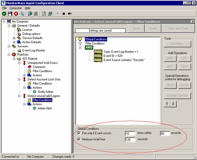Screen dimensions: 197x160
Task: Toggle Fire only if Event occurs checkbox
Action: pos(79,133)
